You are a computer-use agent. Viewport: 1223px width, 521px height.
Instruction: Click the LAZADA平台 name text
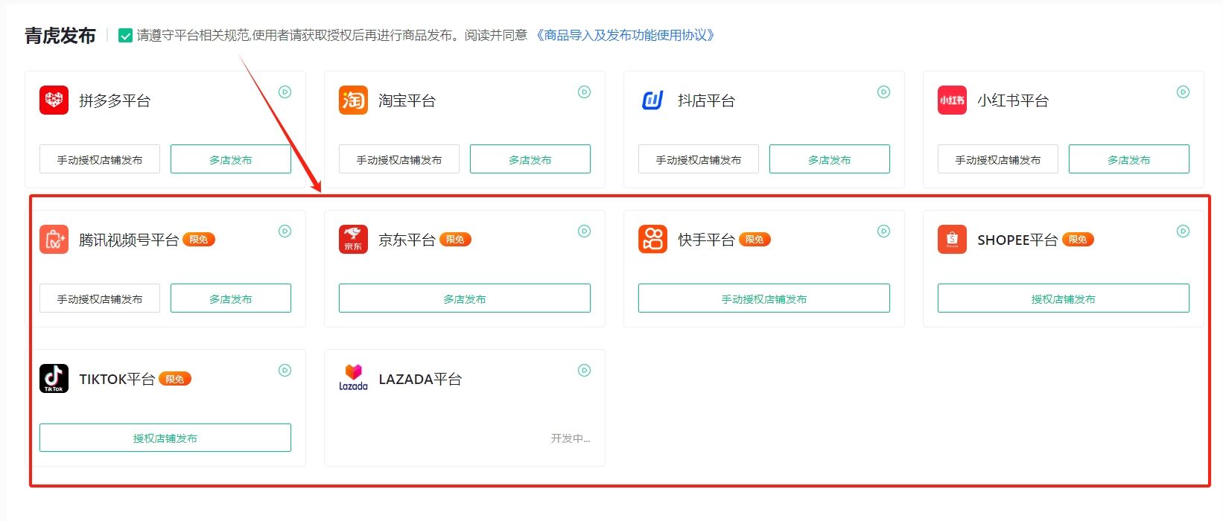pyautogui.click(x=420, y=379)
